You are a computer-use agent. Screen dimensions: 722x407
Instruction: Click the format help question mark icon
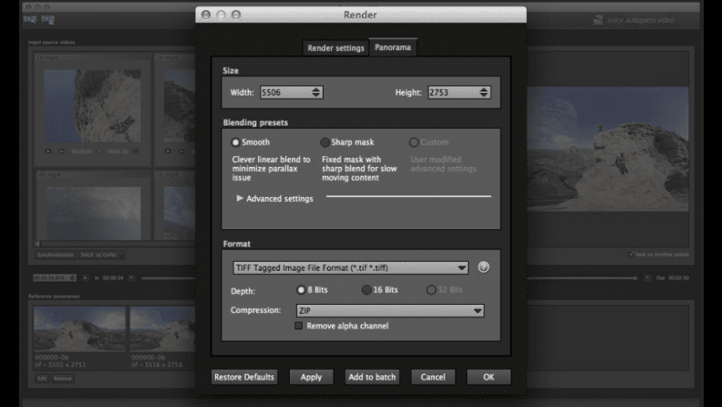[x=484, y=267]
